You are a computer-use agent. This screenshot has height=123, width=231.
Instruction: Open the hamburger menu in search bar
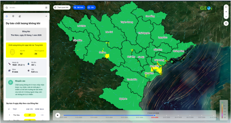click(46, 8)
